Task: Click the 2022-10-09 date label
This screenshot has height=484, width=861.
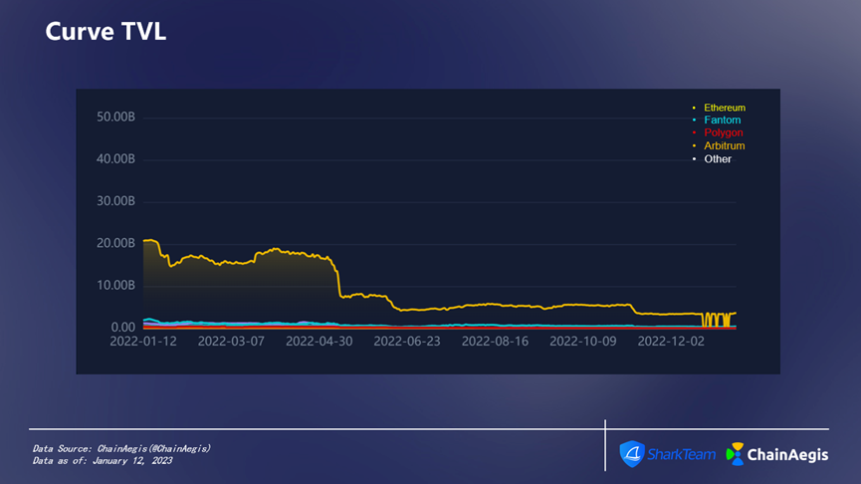Action: [x=583, y=342]
